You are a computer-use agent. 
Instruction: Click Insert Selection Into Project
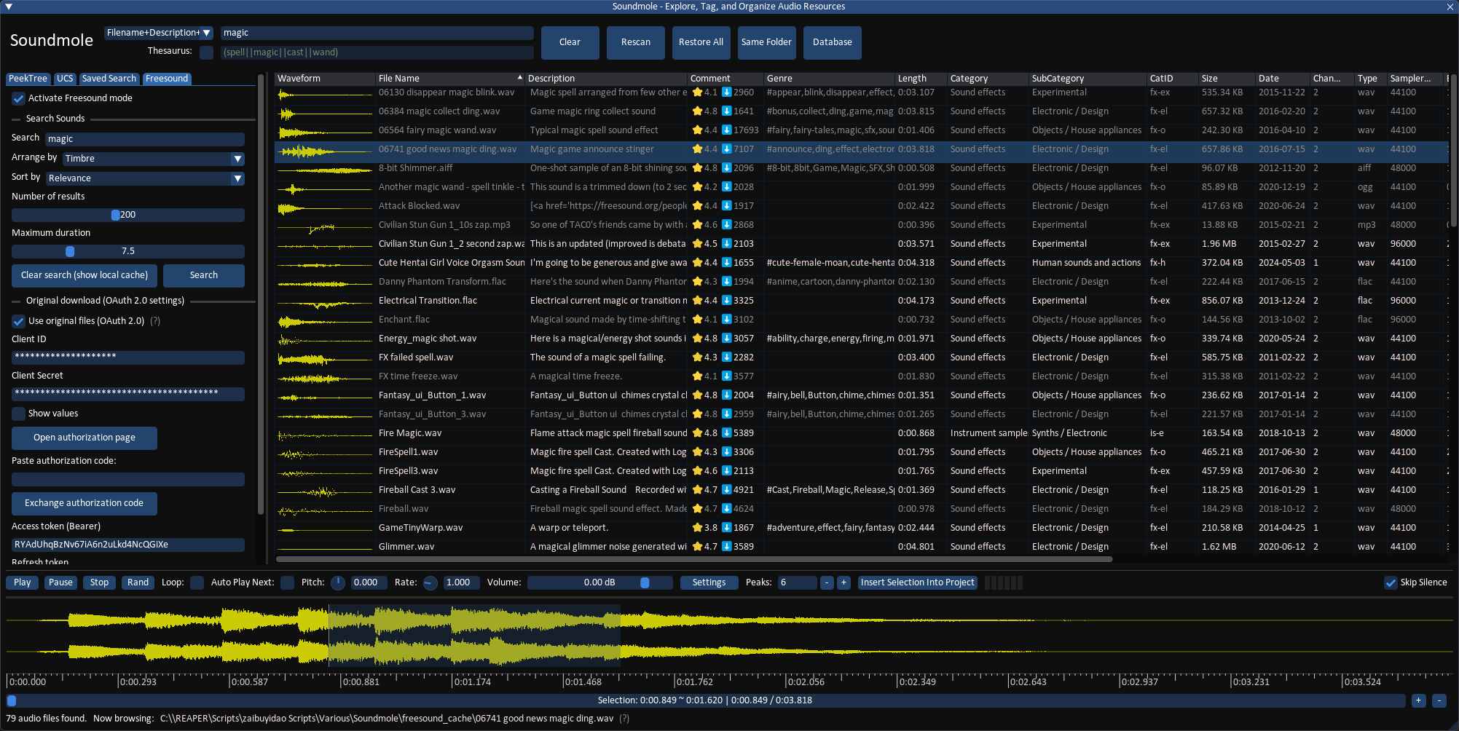pyautogui.click(x=917, y=582)
